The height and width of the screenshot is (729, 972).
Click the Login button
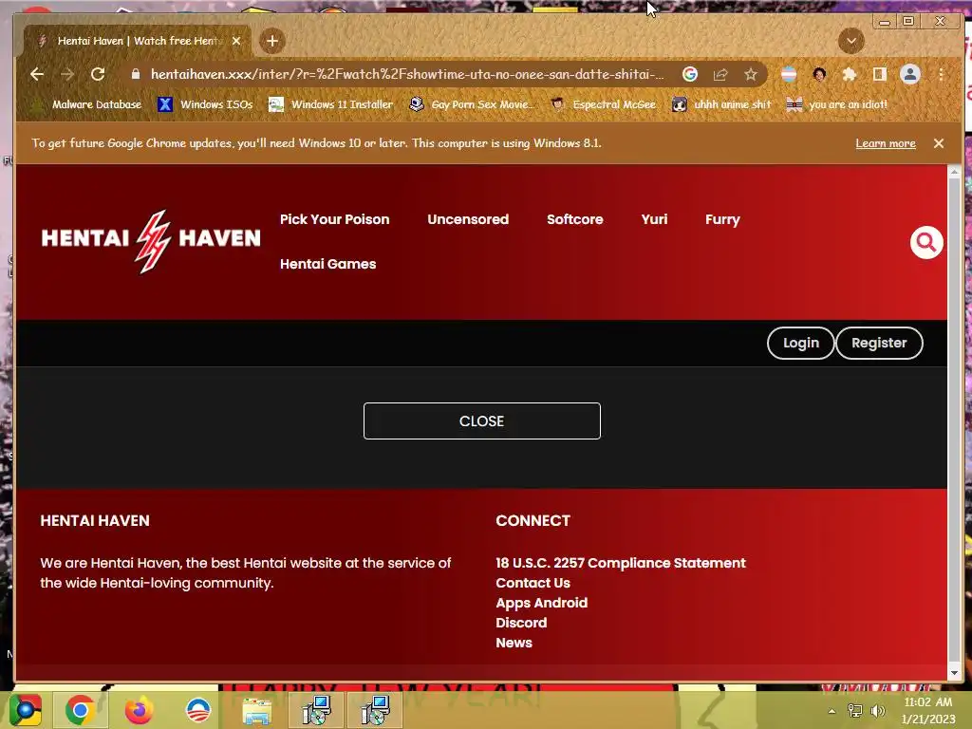tap(800, 343)
